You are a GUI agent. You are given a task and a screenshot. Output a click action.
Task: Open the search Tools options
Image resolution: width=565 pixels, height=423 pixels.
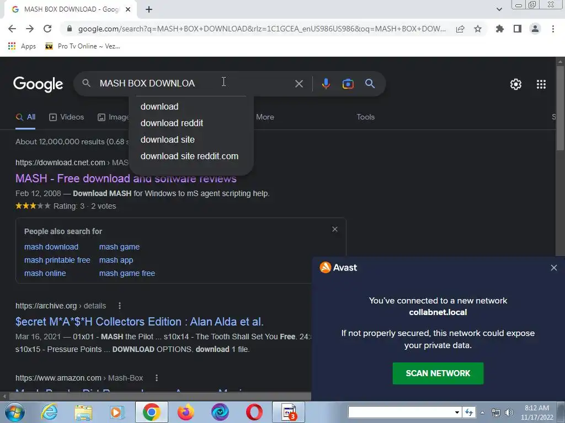pos(365,117)
